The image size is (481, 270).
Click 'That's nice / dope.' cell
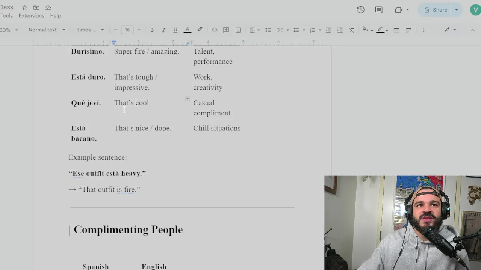[143, 128]
